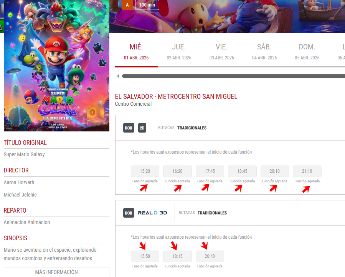Click the DOB badge beside RealD 3D

pos(129,213)
